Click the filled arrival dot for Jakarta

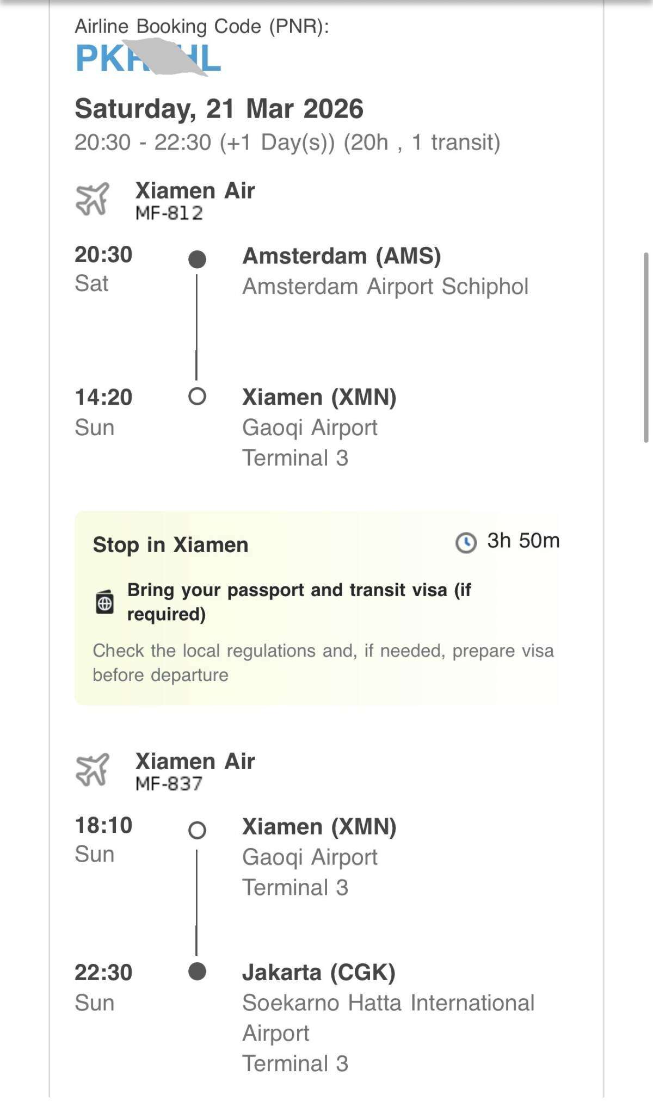[197, 971]
